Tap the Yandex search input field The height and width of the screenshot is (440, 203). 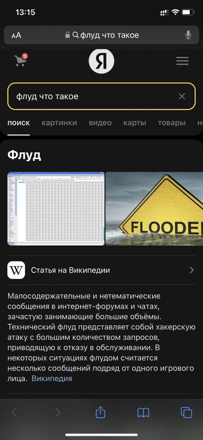point(94,96)
